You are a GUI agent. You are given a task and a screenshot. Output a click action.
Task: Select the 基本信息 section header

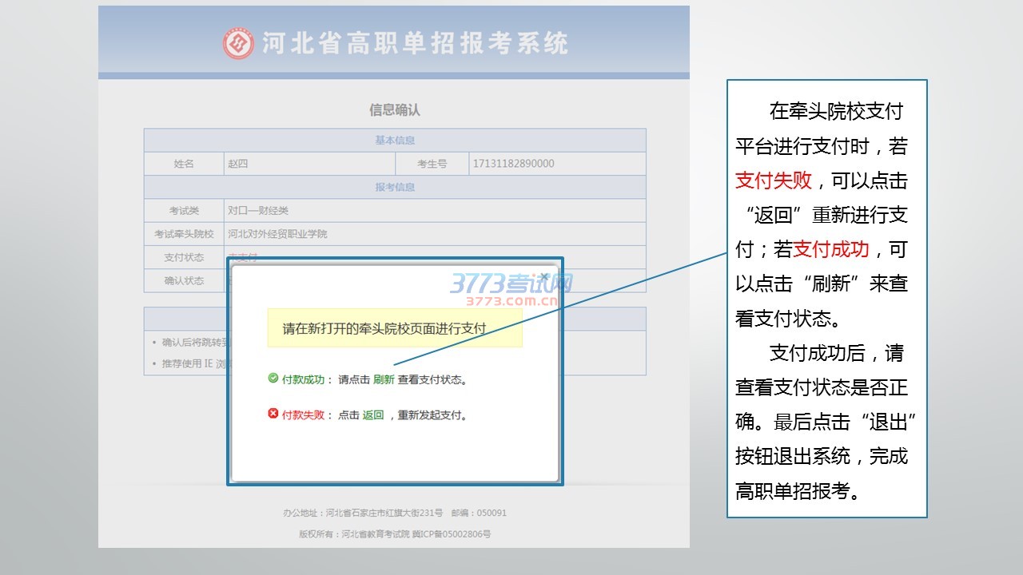pos(395,140)
